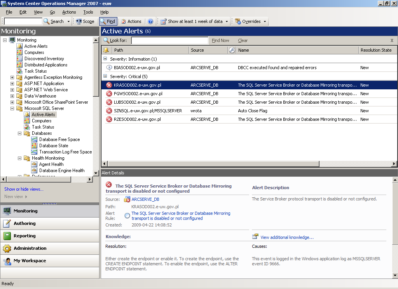Screen dimensions: 398x289
Task: Click the calendar icon for data time range
Action: click(164, 21)
